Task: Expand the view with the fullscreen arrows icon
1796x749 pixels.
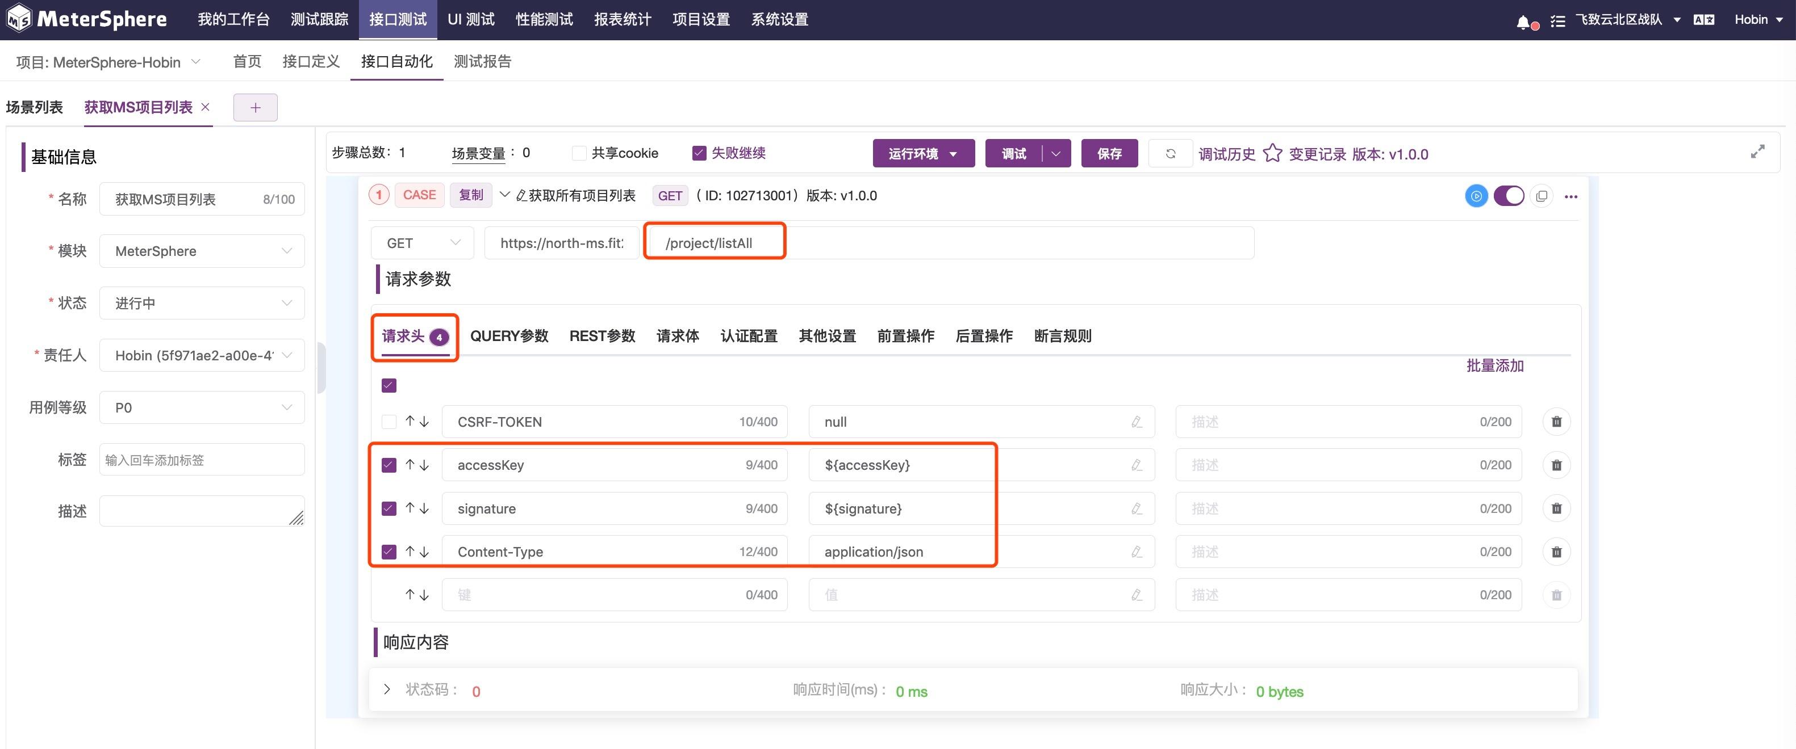Action: pos(1759,150)
